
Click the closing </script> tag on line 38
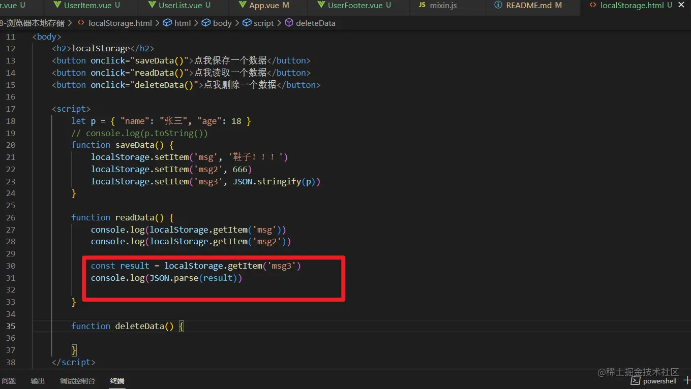point(74,362)
